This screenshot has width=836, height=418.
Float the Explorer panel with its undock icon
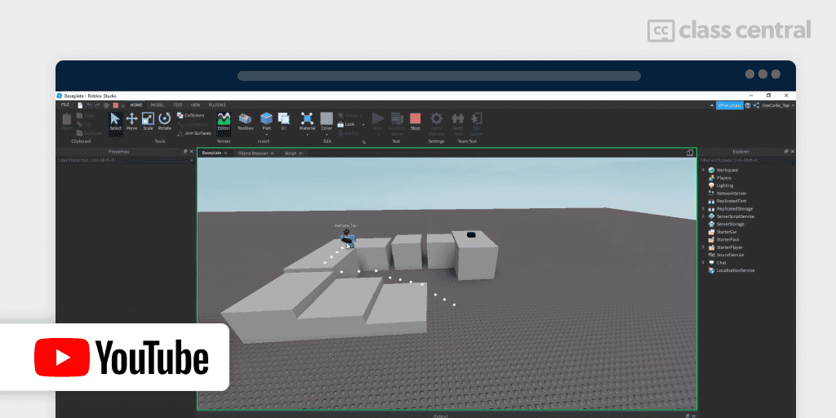click(786, 152)
